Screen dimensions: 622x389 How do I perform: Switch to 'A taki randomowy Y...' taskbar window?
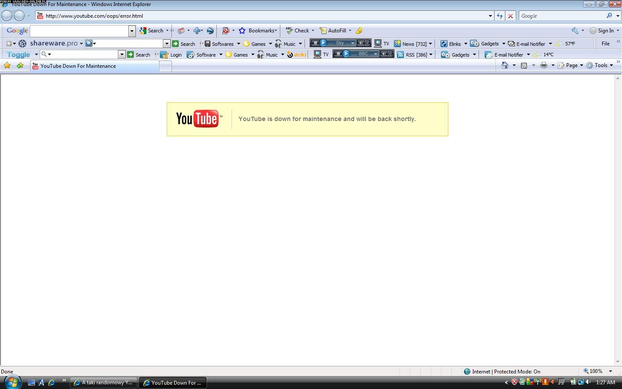pos(104,383)
